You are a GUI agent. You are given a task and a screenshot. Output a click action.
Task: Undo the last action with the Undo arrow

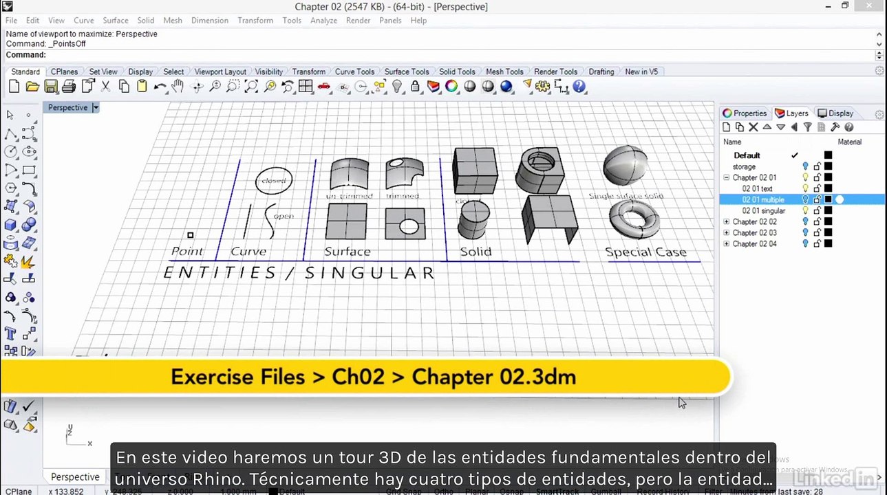[x=160, y=87]
